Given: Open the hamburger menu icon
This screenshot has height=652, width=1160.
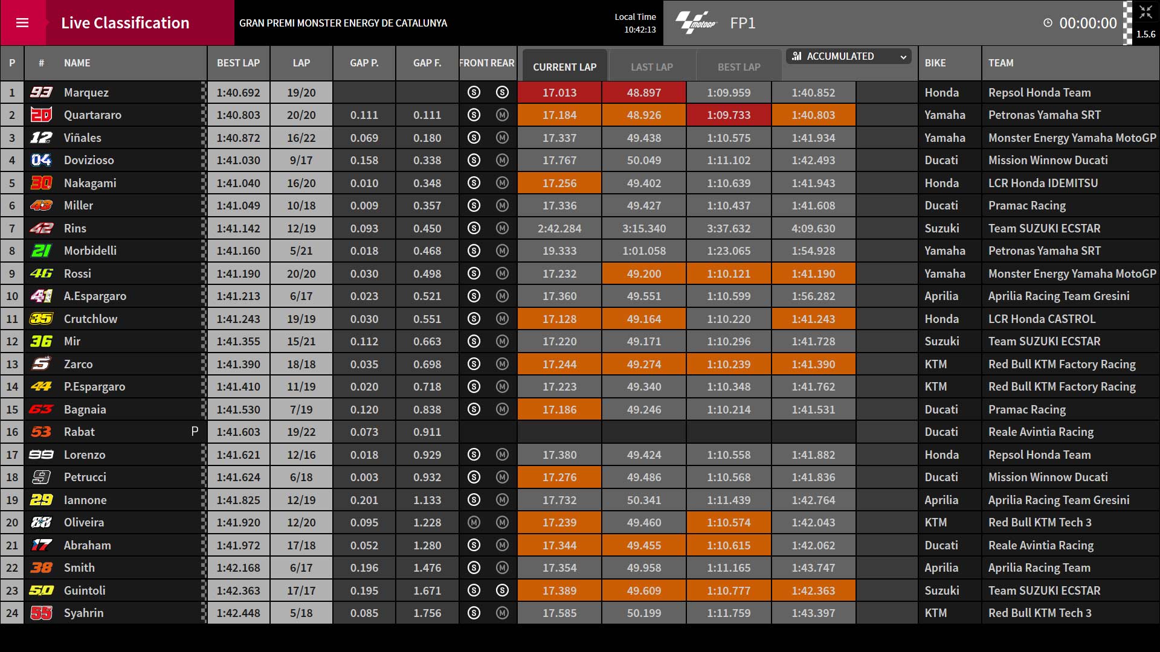Looking at the screenshot, I should (x=22, y=23).
